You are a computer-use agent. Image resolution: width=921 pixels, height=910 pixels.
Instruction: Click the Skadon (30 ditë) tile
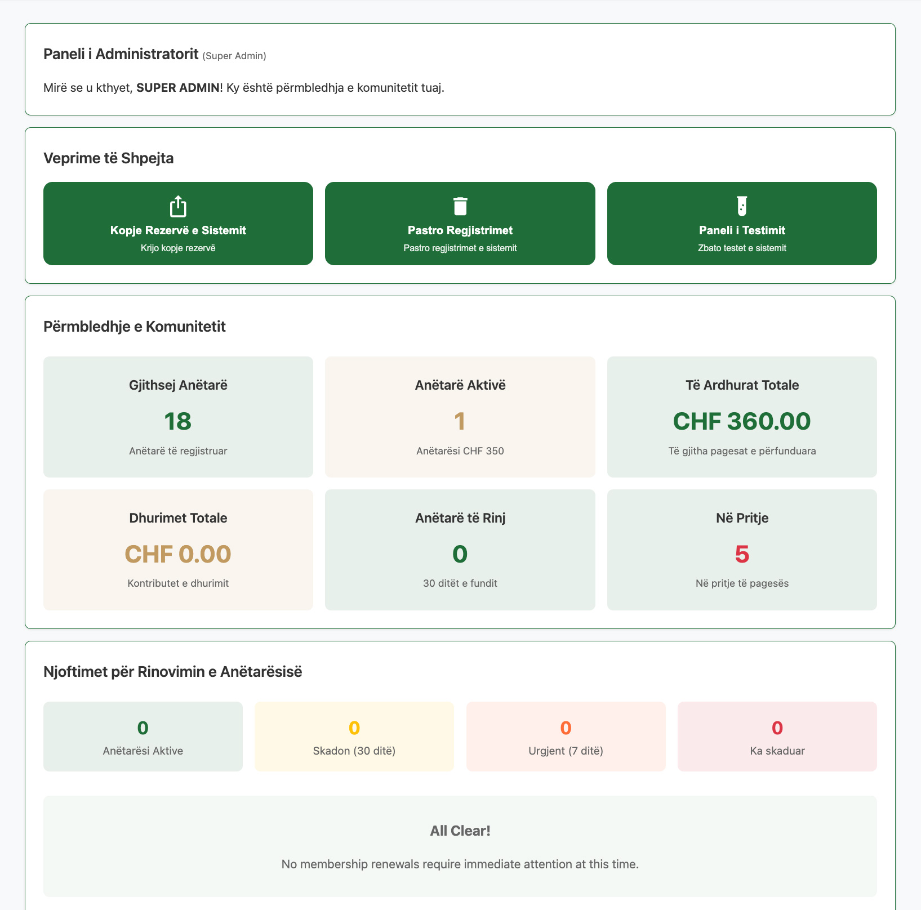(354, 737)
